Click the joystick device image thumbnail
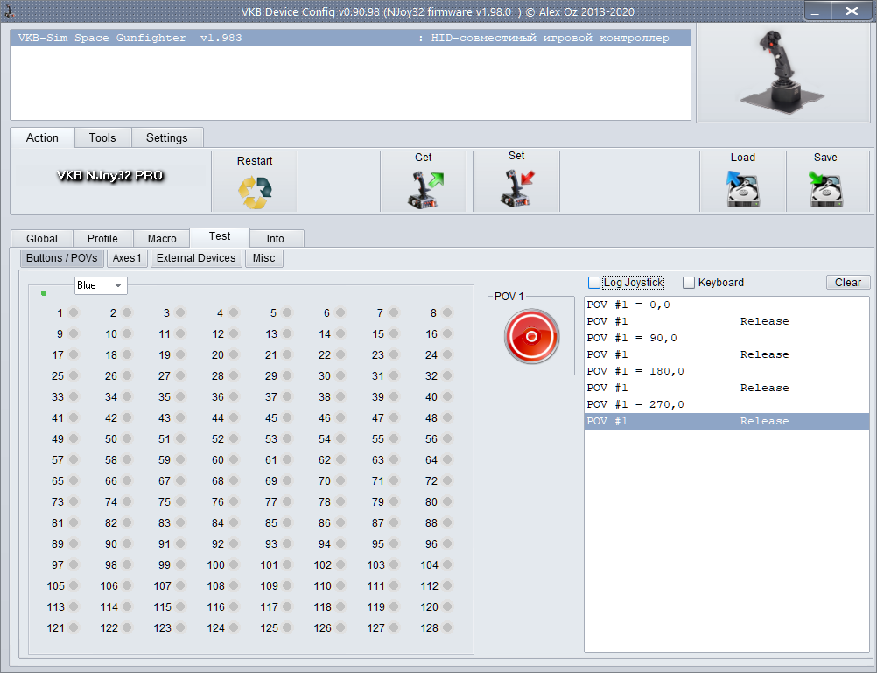This screenshot has height=673, width=877. click(x=782, y=72)
